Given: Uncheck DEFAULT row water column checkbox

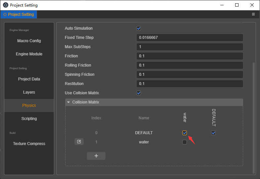Looking at the screenshot, I should 185,133.
